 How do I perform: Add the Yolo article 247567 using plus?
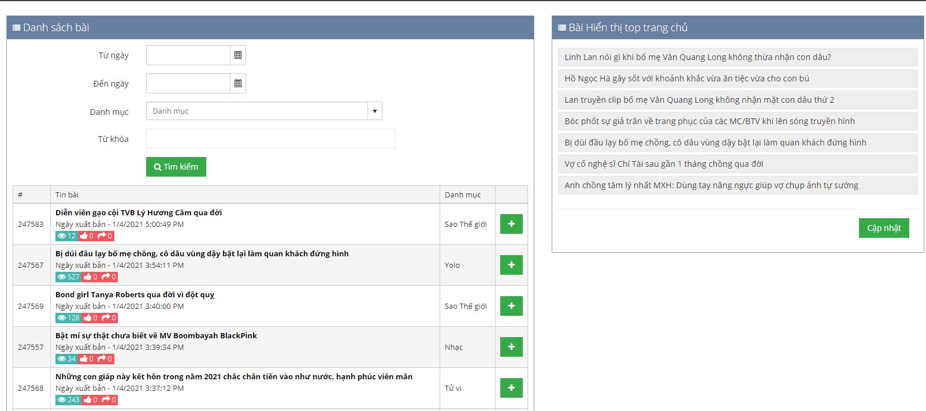click(x=511, y=265)
